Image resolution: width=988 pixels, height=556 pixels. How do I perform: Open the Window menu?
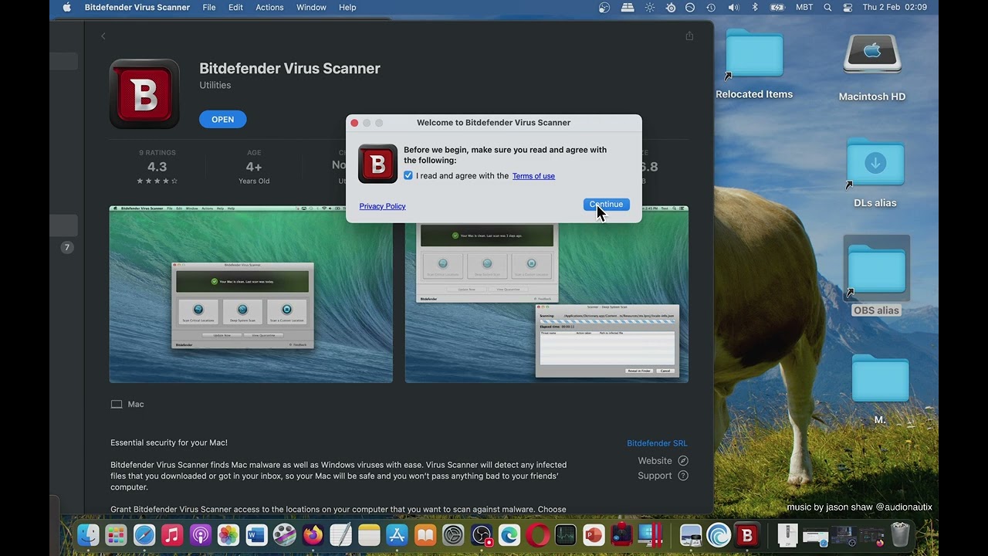click(311, 8)
